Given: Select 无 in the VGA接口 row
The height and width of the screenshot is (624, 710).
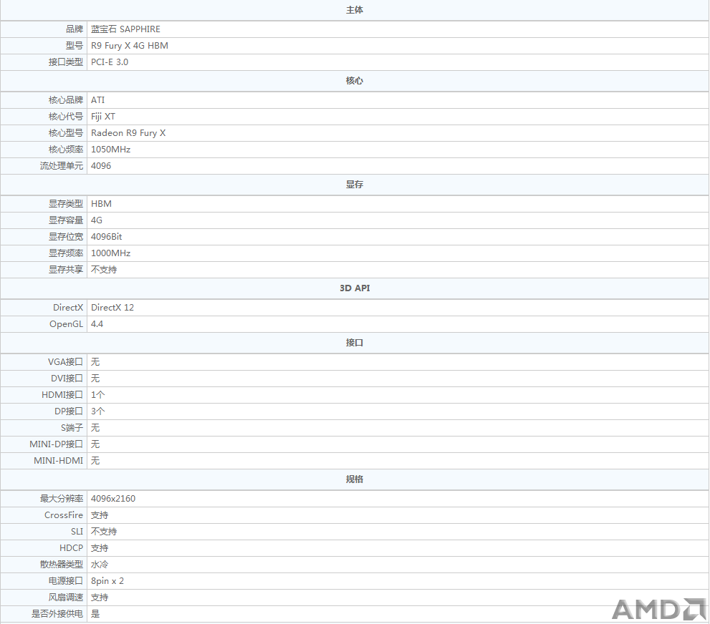Looking at the screenshot, I should [95, 362].
